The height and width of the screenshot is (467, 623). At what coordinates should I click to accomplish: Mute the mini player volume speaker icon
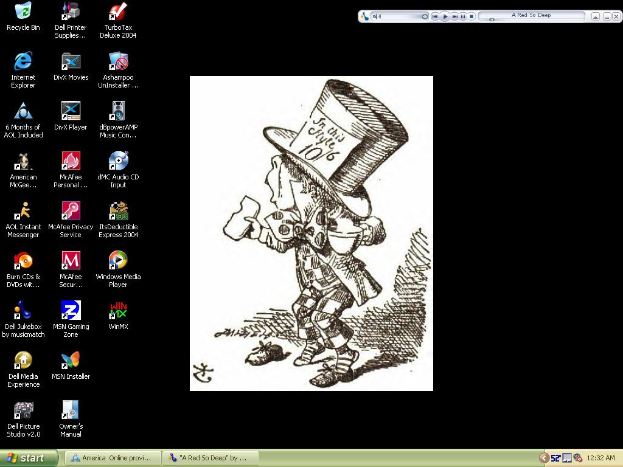tap(377, 16)
